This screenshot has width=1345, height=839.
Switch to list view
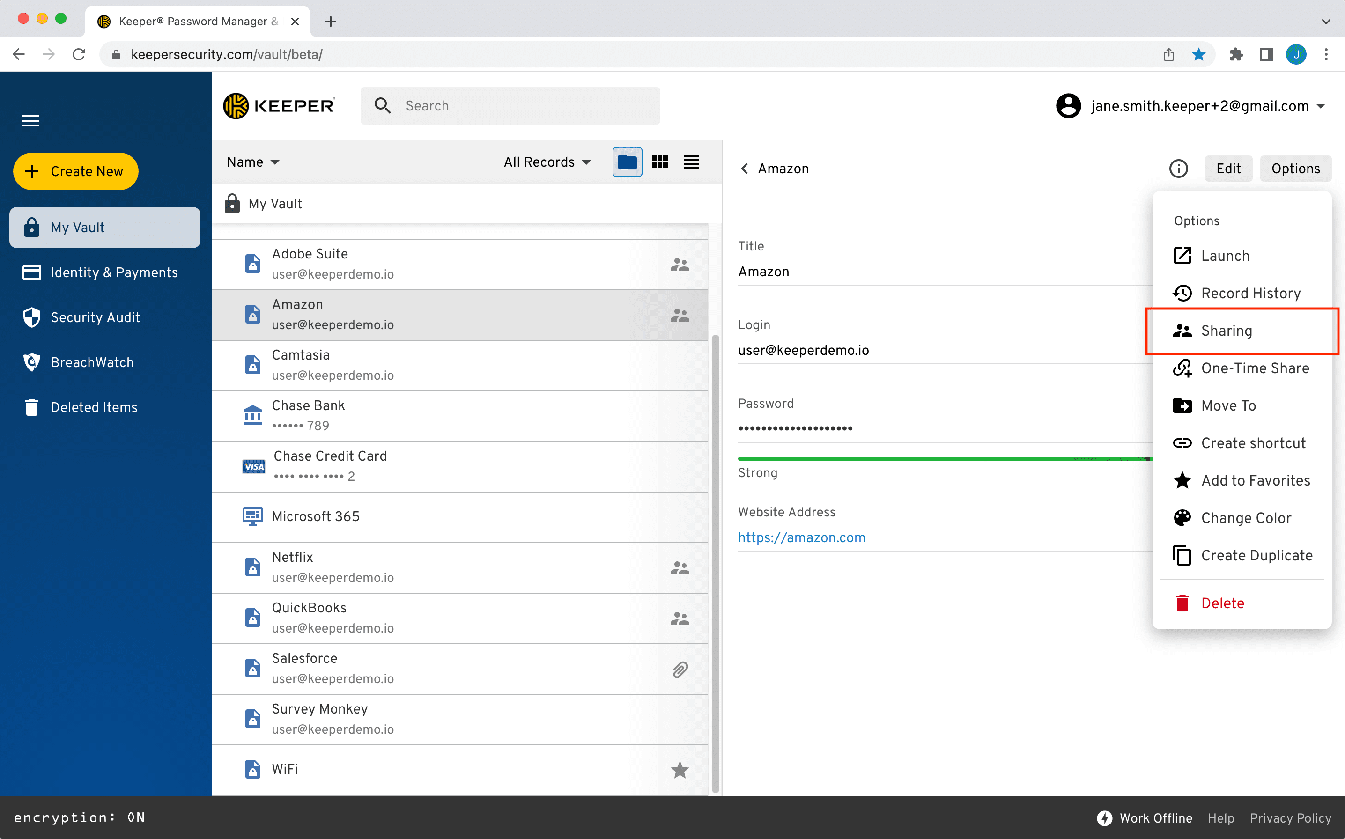pos(691,162)
